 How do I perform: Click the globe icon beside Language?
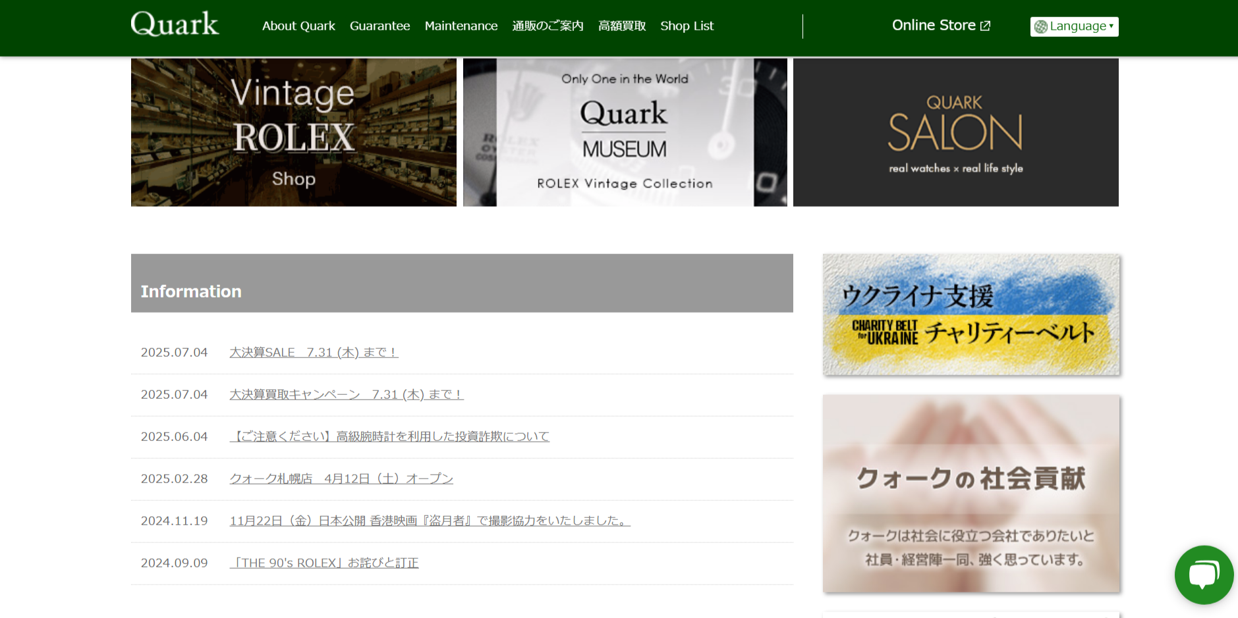[1041, 26]
